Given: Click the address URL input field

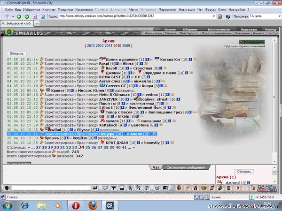Looking at the screenshot, I should pos(135,16).
